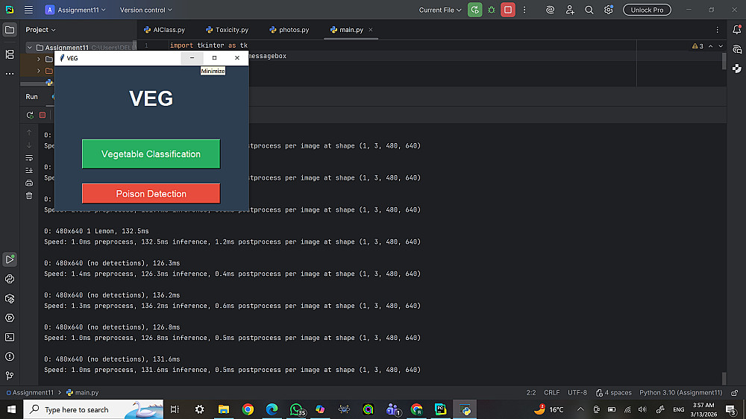Jump to next highlighted warning arrow
The width and height of the screenshot is (746, 419).
click(721, 46)
